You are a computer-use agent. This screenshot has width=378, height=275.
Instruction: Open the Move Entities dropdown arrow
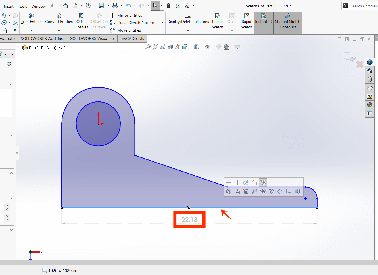pos(162,30)
